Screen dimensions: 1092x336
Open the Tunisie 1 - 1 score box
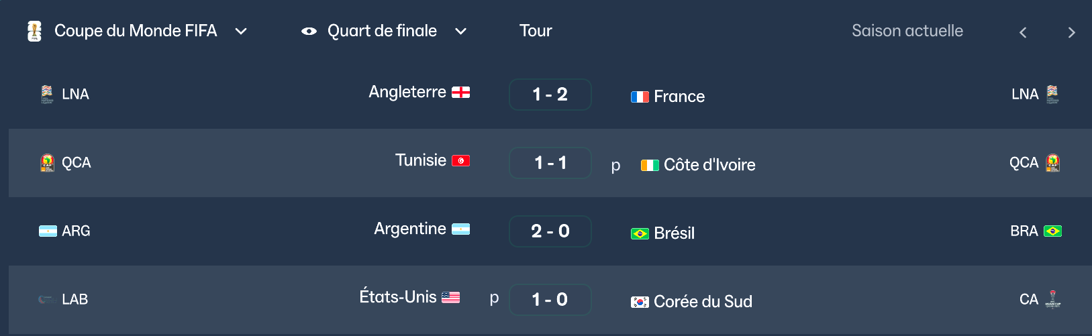pos(550,163)
